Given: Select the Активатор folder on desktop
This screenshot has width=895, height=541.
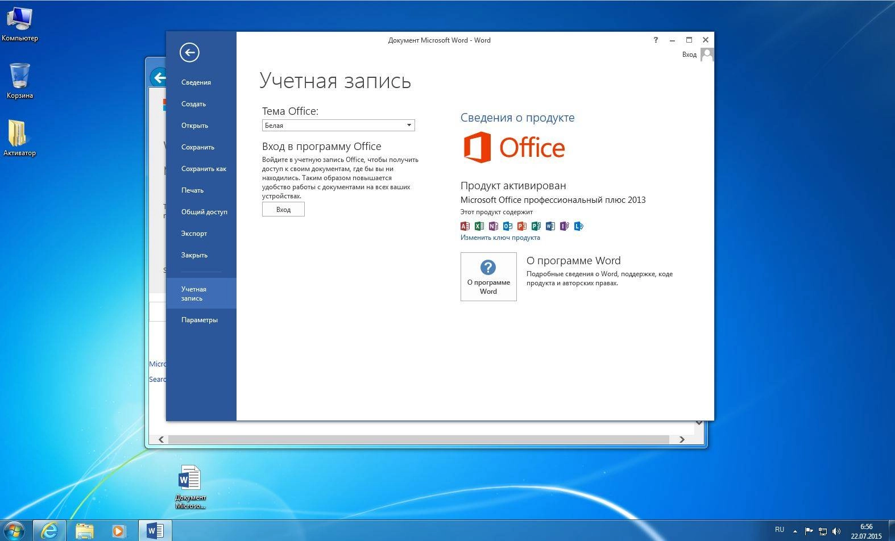Looking at the screenshot, I should click(x=19, y=138).
